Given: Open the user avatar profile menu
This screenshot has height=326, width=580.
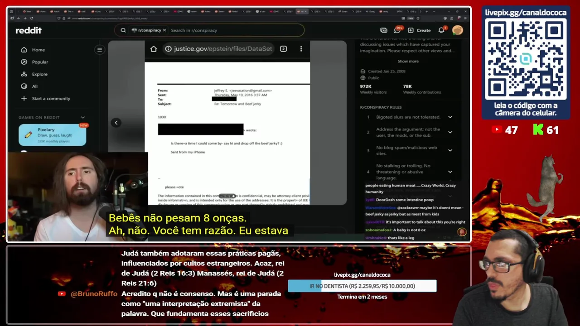Looking at the screenshot, I should coord(457,30).
